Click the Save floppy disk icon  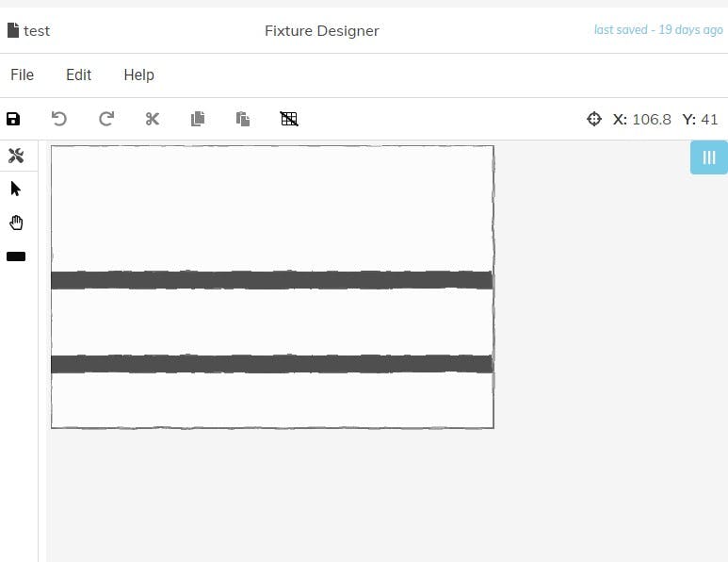[x=13, y=119]
